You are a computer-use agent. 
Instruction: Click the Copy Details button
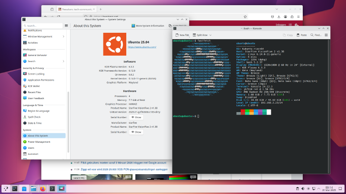[x=178, y=26]
